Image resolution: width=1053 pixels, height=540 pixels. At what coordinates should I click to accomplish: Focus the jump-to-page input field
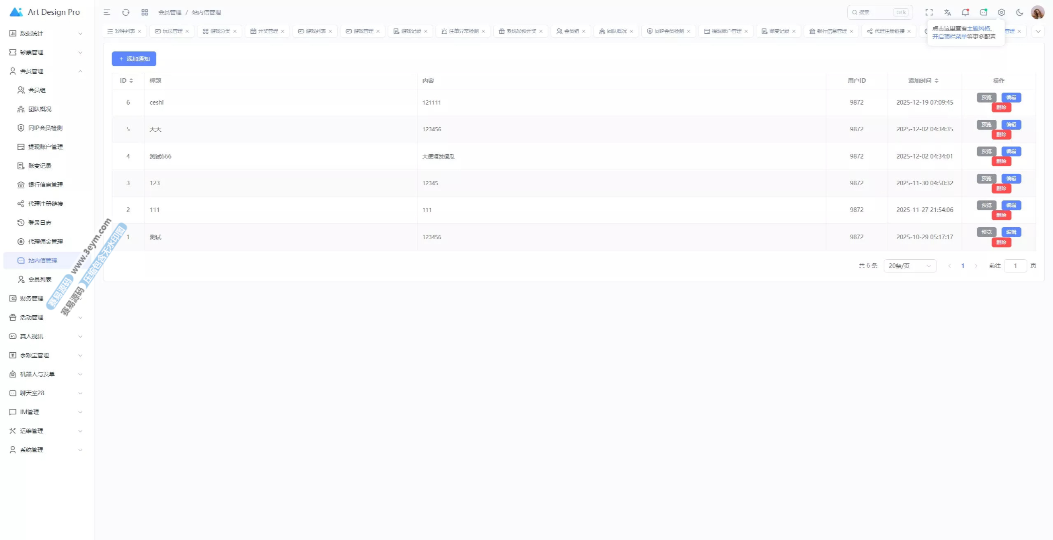pos(1015,266)
